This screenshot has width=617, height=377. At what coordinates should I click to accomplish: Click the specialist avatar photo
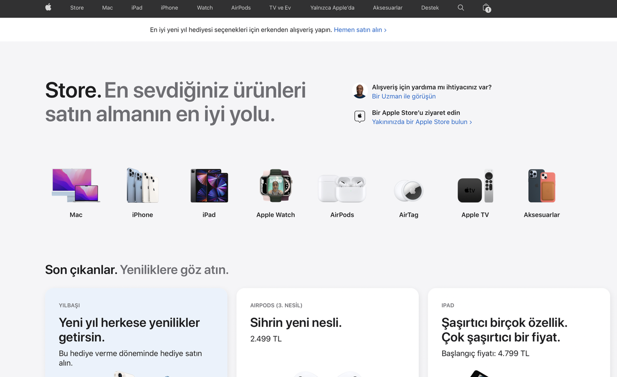point(359,91)
